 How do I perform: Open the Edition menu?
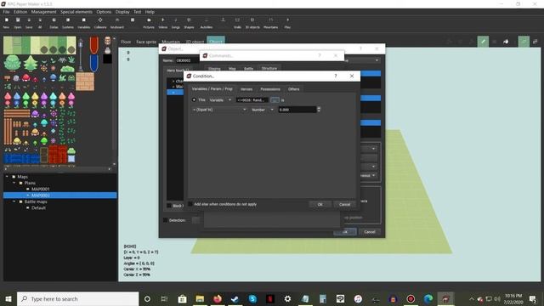(20, 12)
